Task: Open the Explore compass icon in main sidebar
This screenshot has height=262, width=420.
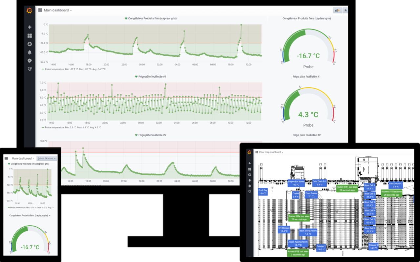Action: pyautogui.click(x=30, y=44)
